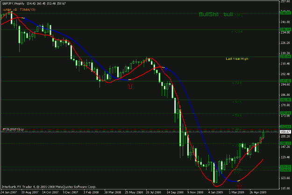Click the 25 May 2008 date label
This screenshot has width=292, height=195.
134,192
